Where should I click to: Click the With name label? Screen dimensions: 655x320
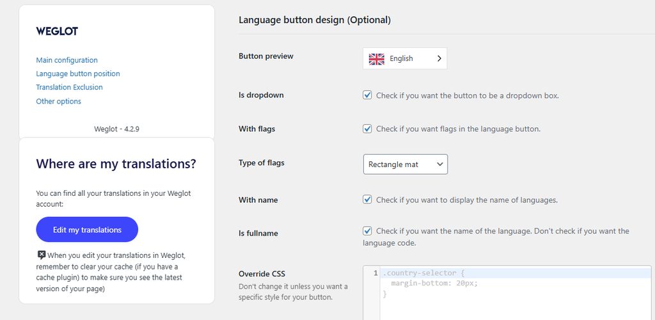(258, 200)
